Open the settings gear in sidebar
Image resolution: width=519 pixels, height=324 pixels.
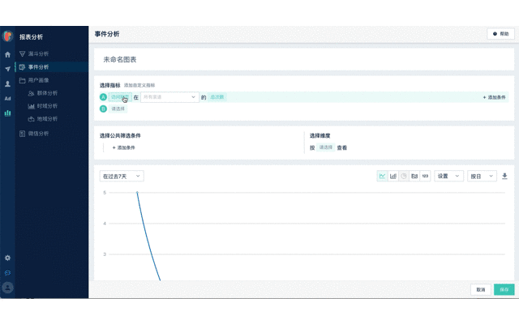(x=8, y=257)
